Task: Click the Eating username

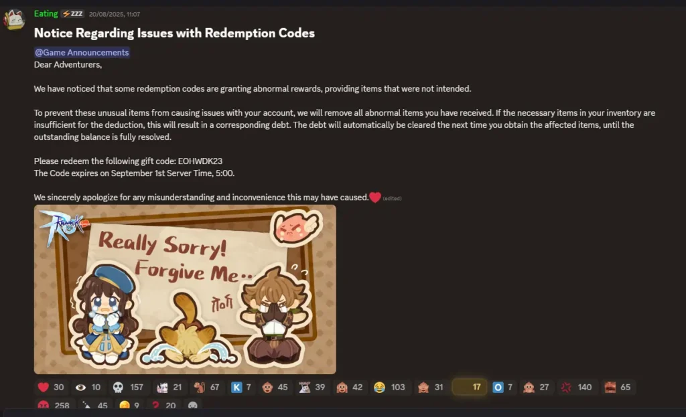Action: pyautogui.click(x=46, y=13)
